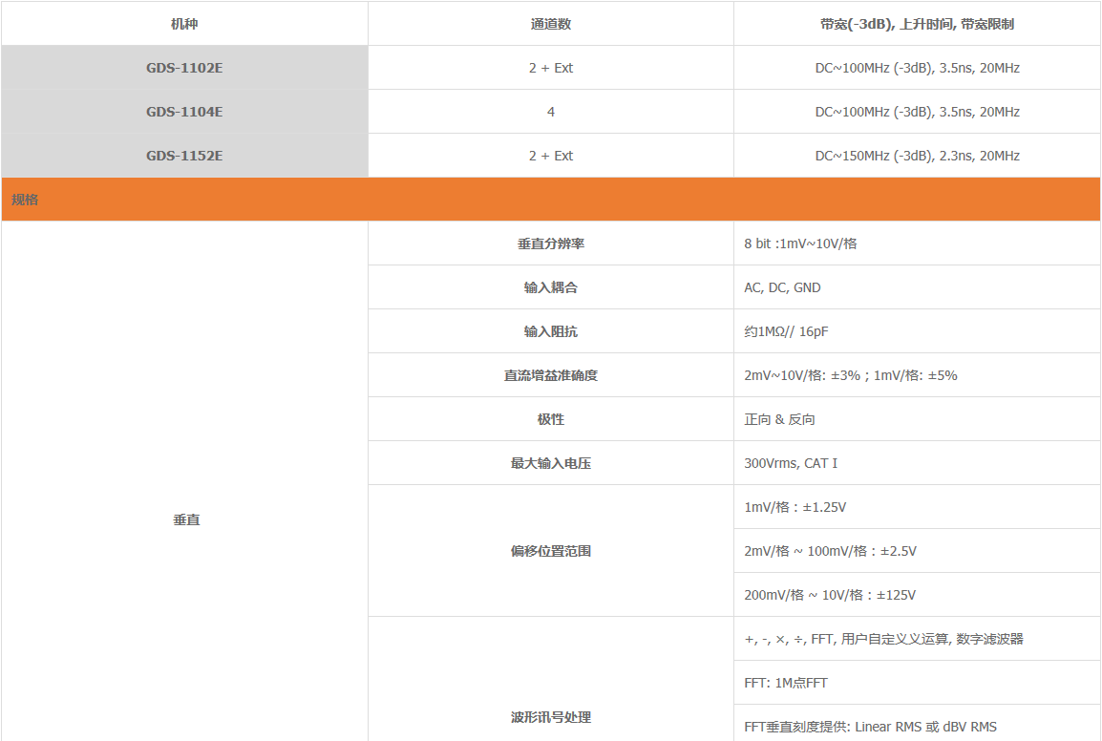Select the 8 bit :1mV~10V/格 value

click(x=800, y=243)
